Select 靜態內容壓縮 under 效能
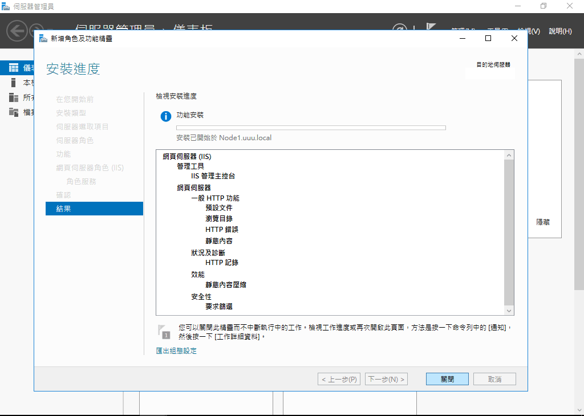 pyautogui.click(x=225, y=285)
